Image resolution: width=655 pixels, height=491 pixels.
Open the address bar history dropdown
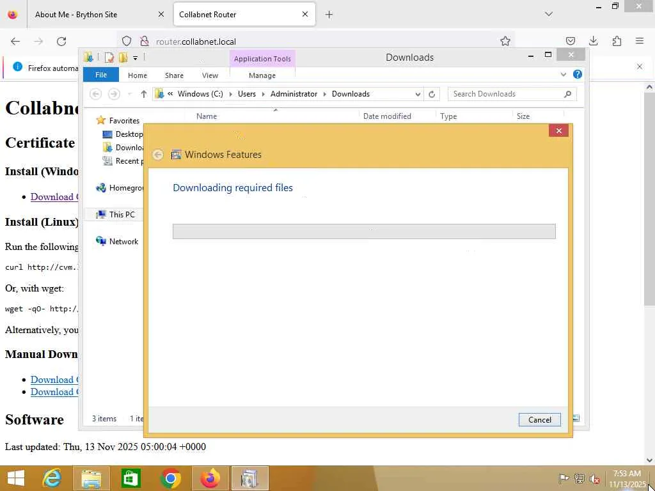[417, 95]
